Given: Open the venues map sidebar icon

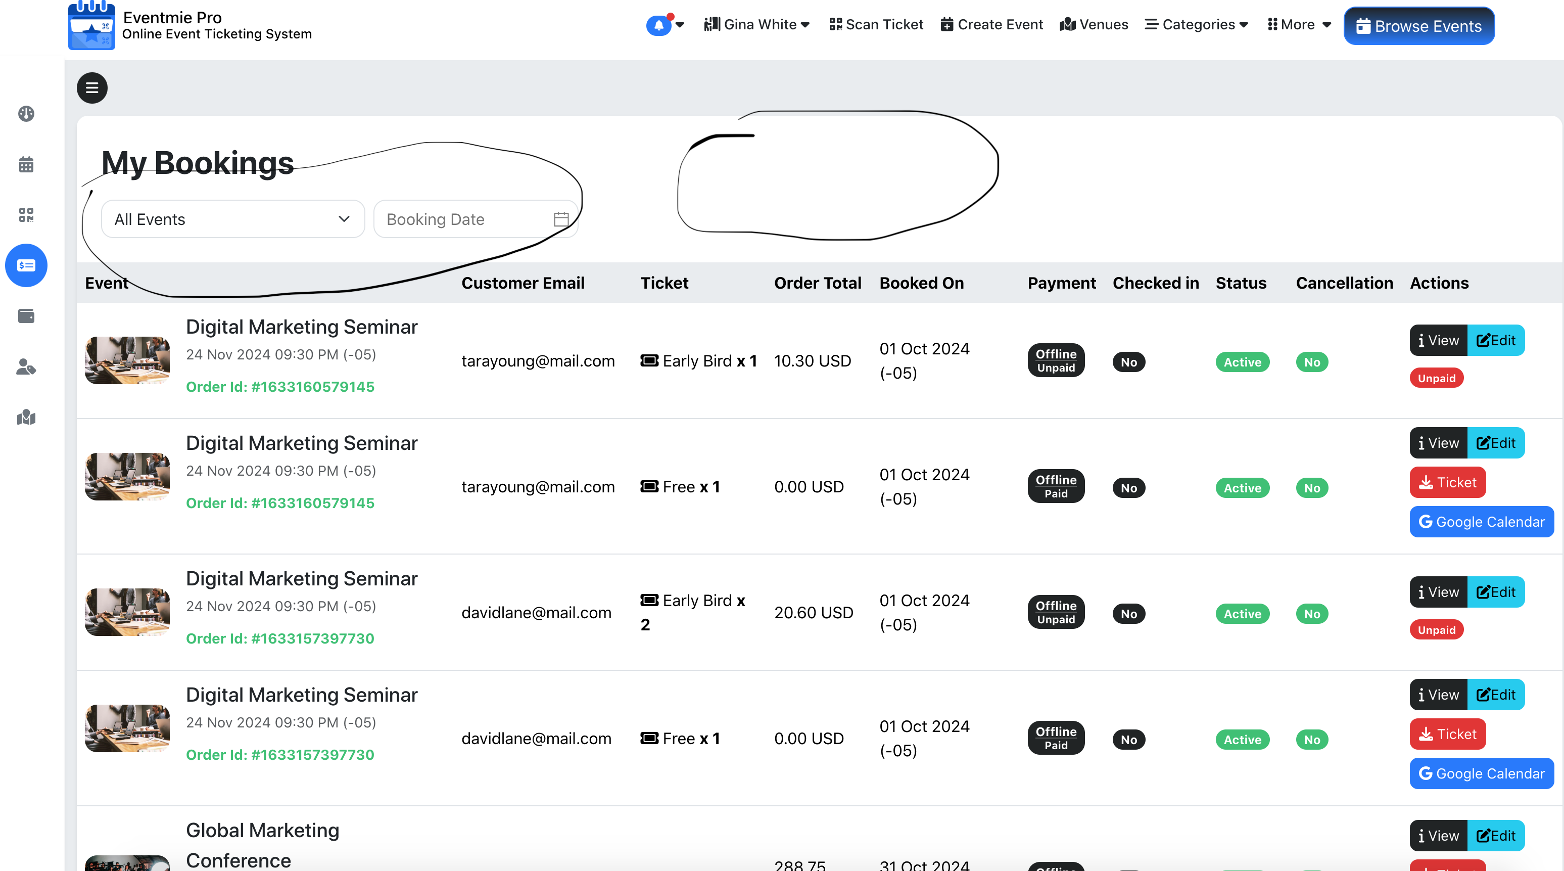Looking at the screenshot, I should (x=26, y=417).
